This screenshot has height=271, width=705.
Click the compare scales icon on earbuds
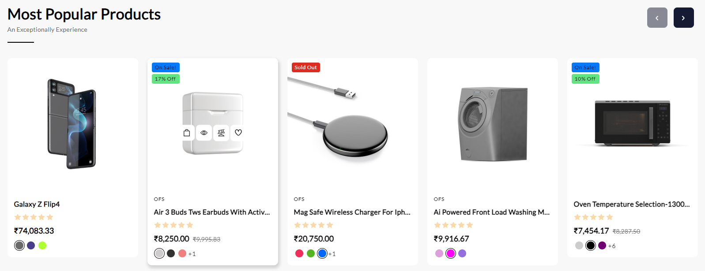(221, 133)
